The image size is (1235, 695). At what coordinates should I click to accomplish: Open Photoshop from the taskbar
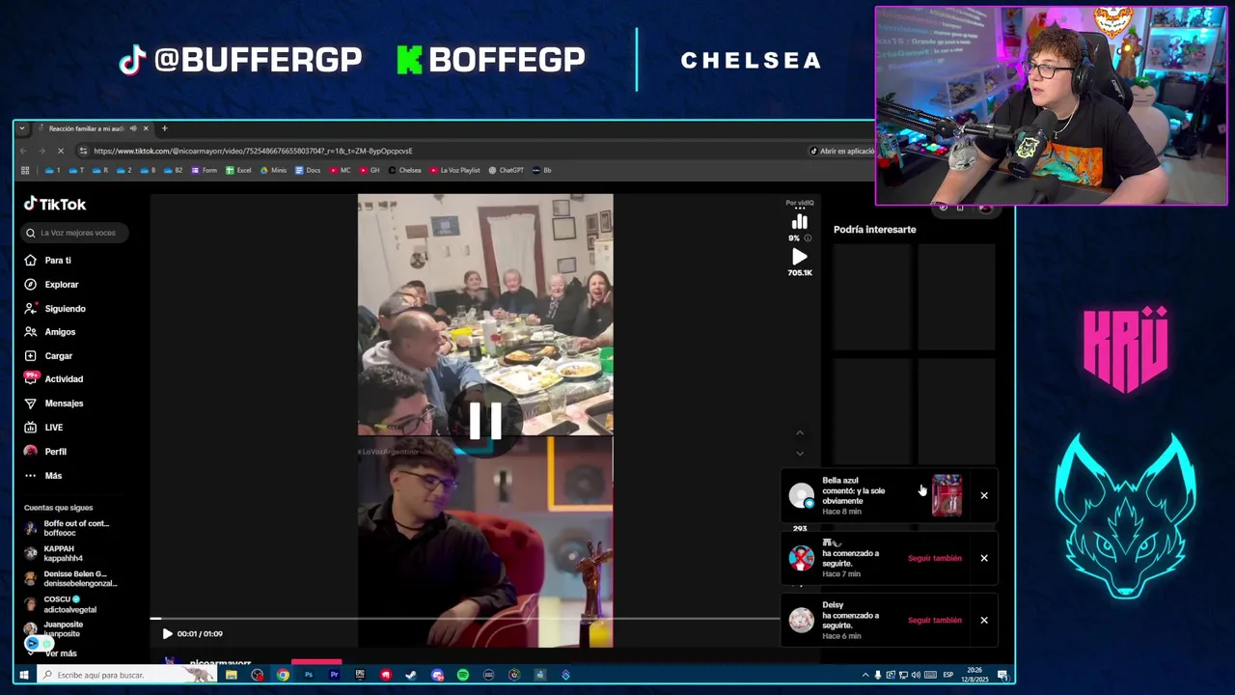pos(308,675)
